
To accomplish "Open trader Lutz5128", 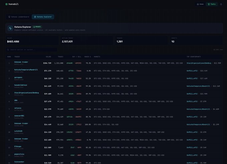I will tap(18, 131).
